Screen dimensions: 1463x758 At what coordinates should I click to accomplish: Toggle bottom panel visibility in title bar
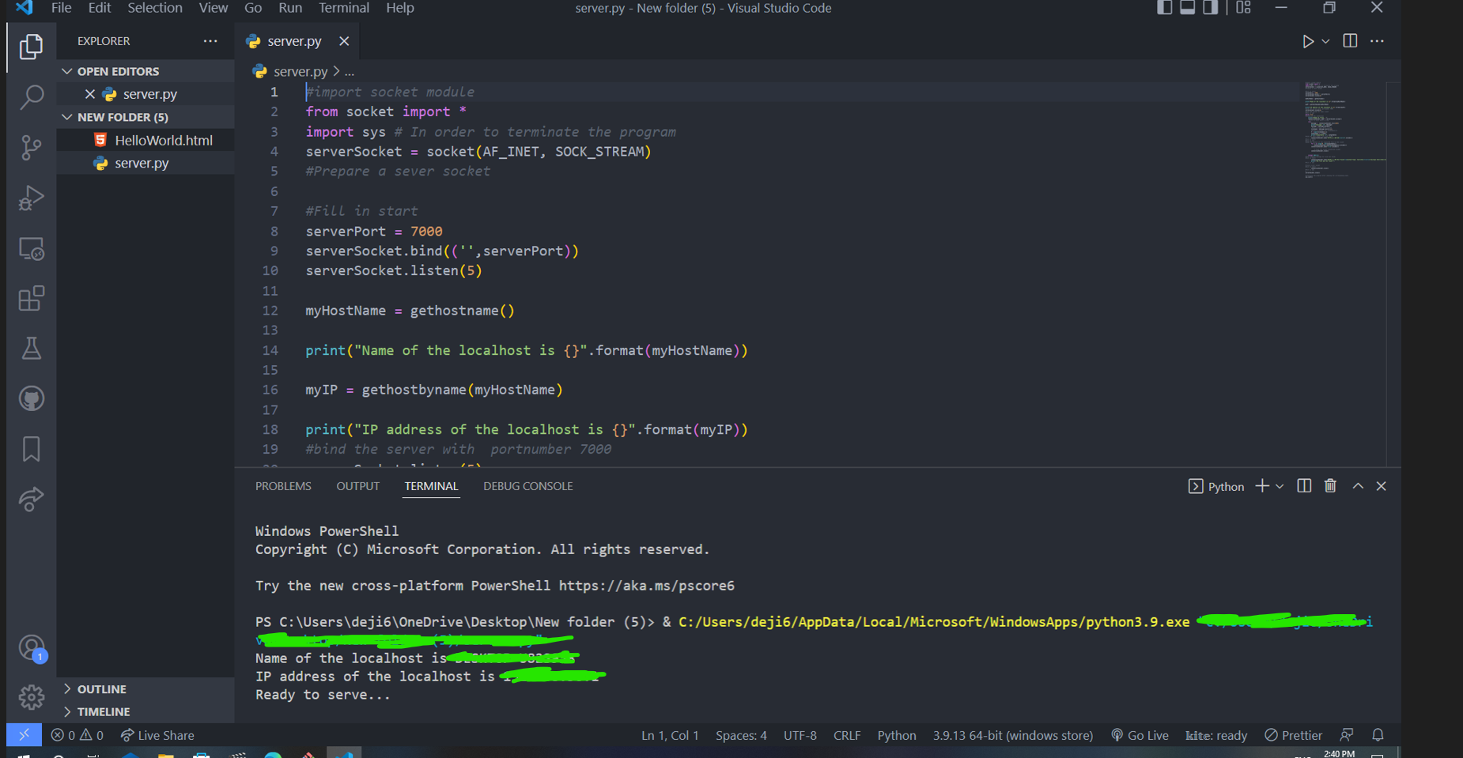[x=1187, y=8]
